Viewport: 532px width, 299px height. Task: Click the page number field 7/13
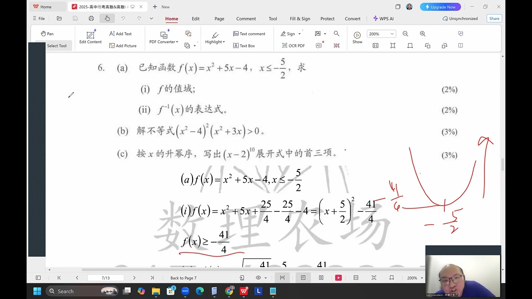(106, 278)
